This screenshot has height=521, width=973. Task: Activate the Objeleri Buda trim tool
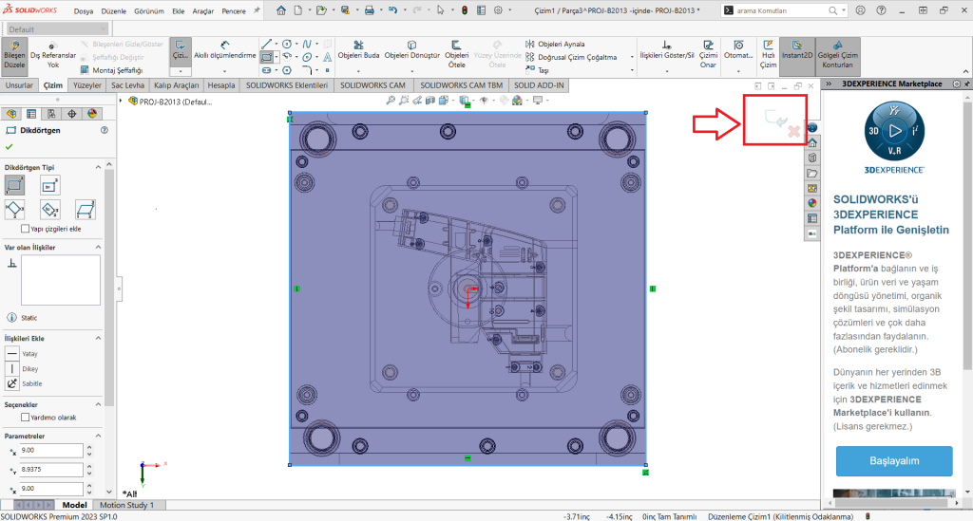(358, 49)
